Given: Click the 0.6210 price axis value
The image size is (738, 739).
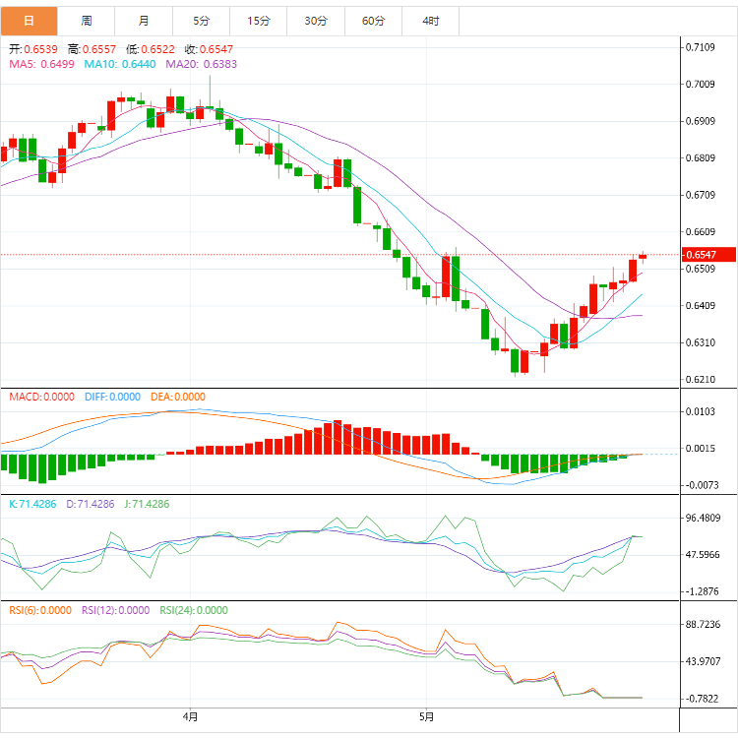Looking at the screenshot, I should [x=700, y=380].
